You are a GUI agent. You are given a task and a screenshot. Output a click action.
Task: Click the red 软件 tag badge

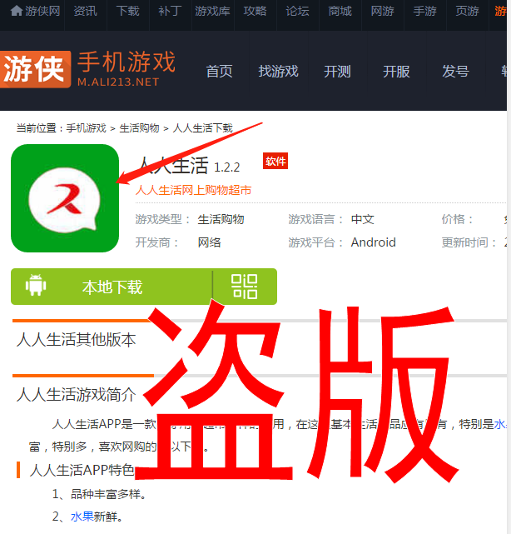(275, 161)
